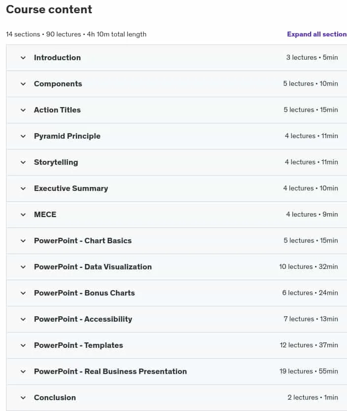This screenshot has height=411, width=347.
Task: Open PowerPoint - Data Visualization chevron
Action: pos(23,267)
